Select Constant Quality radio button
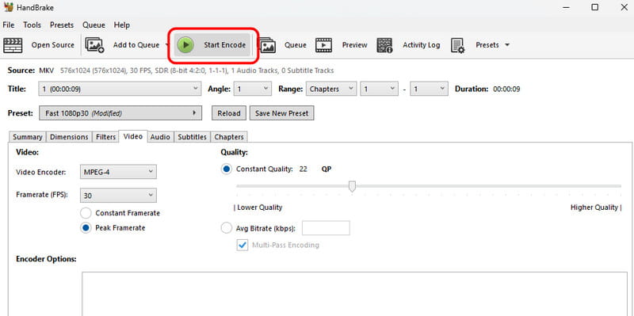This screenshot has width=634, height=316. [227, 169]
